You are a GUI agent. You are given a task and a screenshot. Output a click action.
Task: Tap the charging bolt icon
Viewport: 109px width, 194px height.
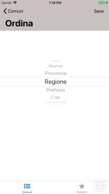point(107,3)
